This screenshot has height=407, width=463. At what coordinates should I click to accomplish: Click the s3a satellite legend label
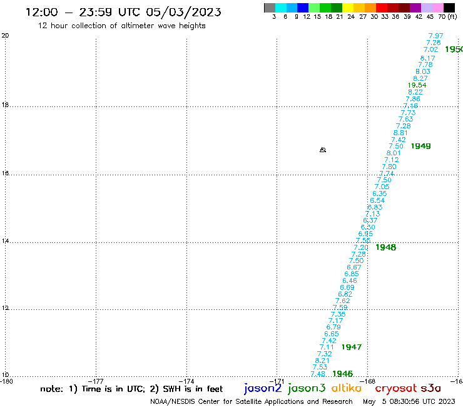[430, 388]
